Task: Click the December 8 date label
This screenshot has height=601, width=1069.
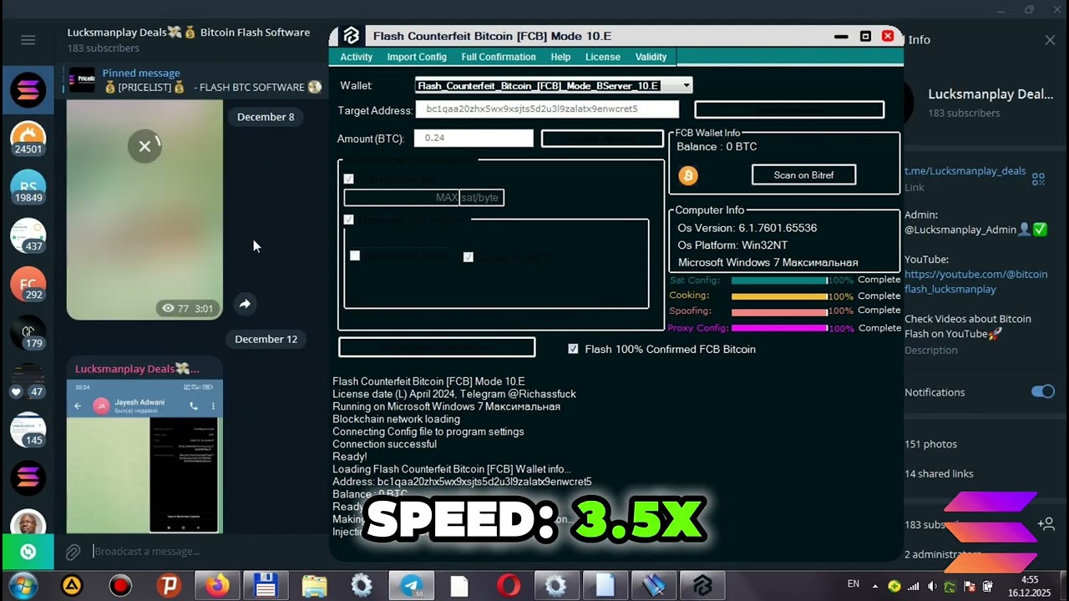Action: 266,117
